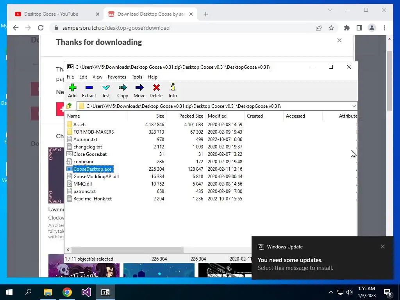
Task: Close the Download Desktop Goose tab
Action: pyautogui.click(x=191, y=14)
